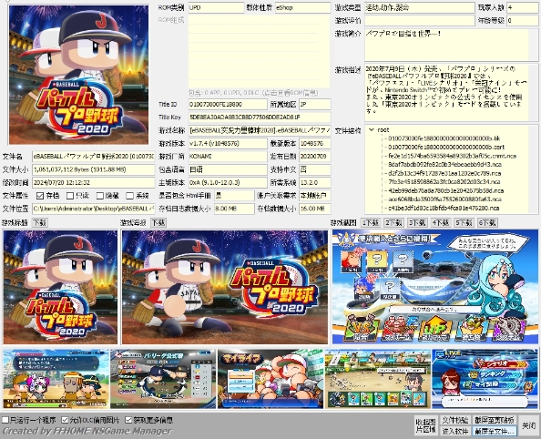The width and height of the screenshot is (541, 439).
Task: Open the bottom-row screenshot with four chibi characters
Action: [x=56, y=379]
